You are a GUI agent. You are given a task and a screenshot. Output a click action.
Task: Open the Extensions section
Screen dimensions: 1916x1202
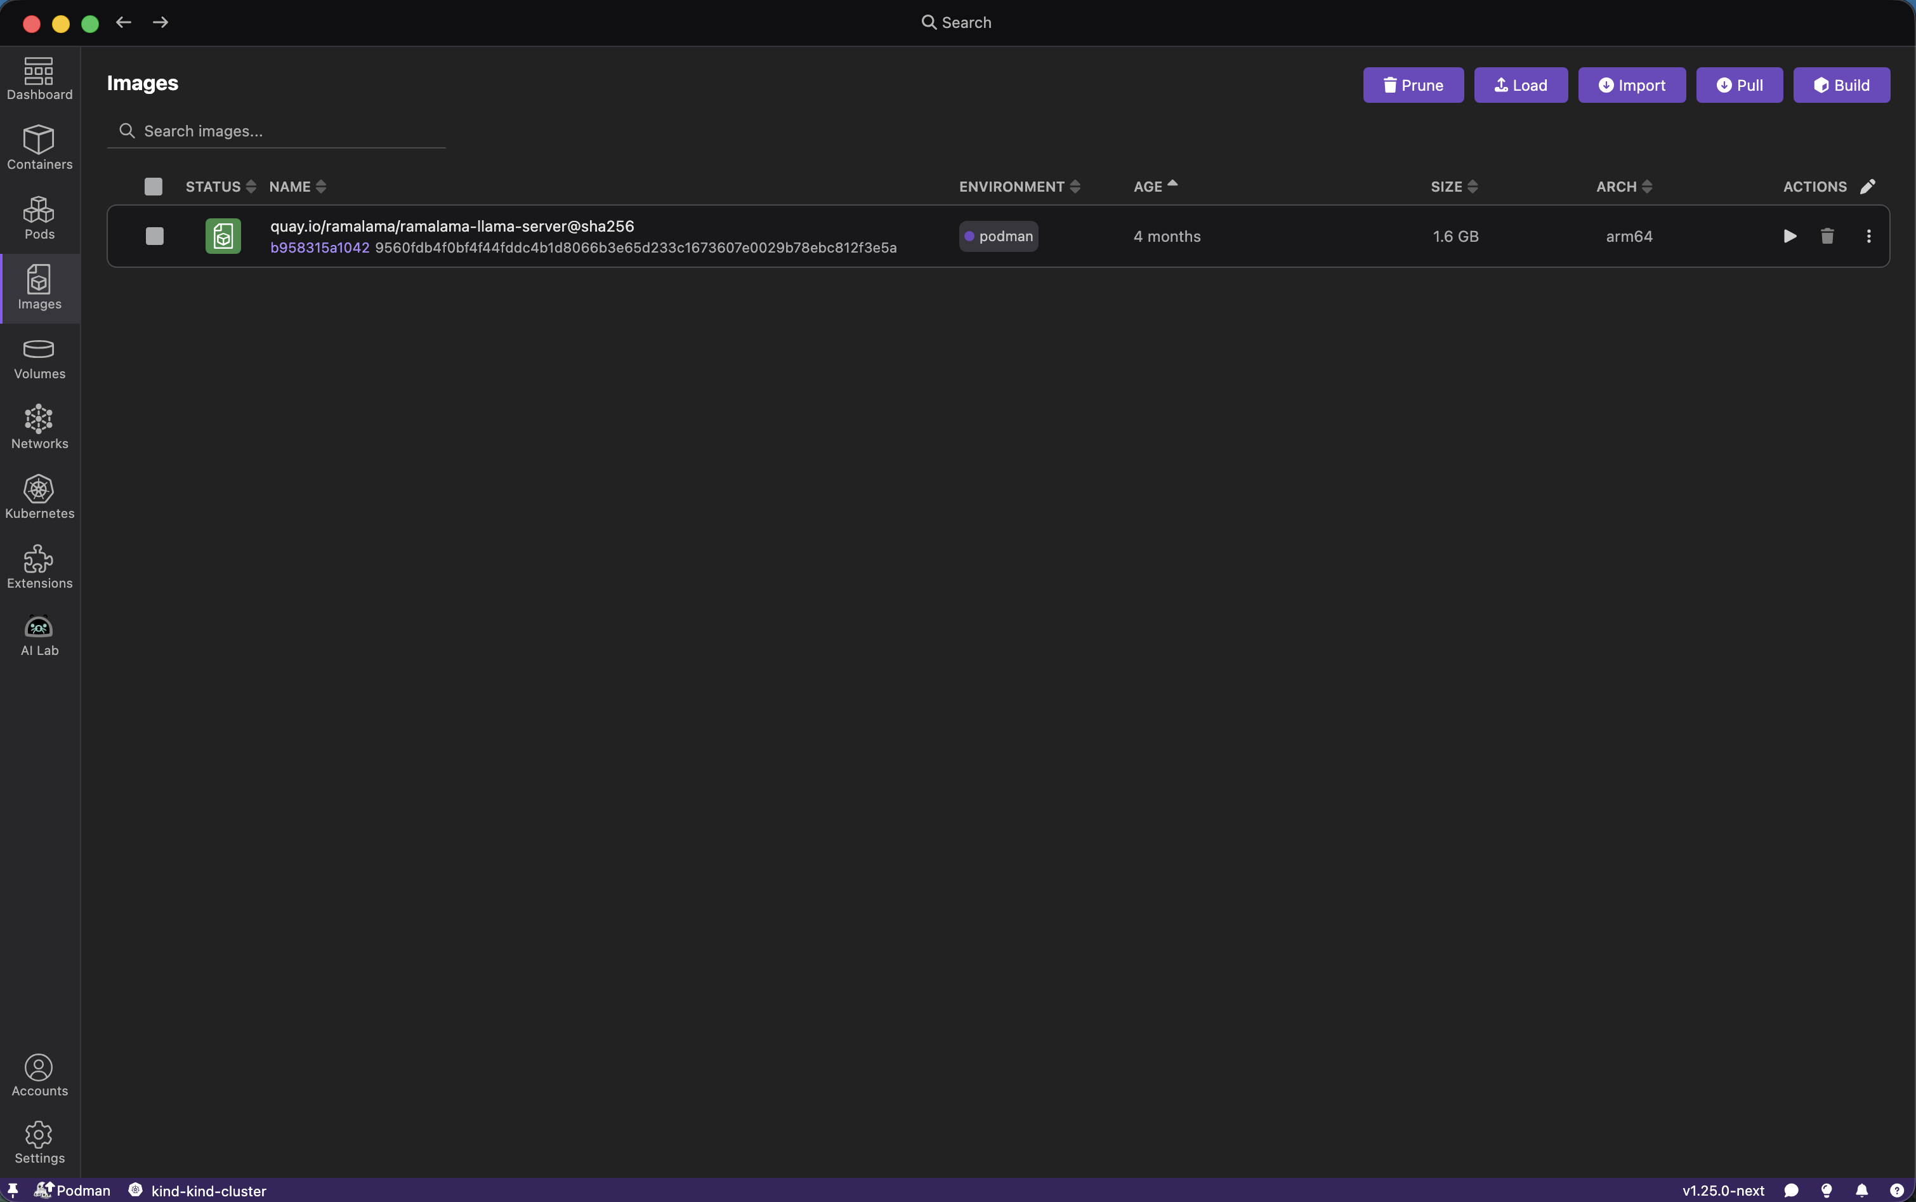point(40,569)
